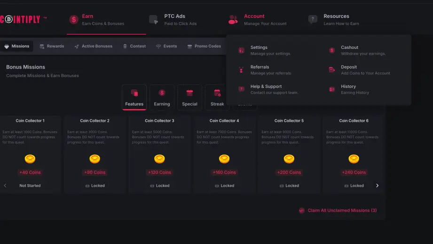
Task: Expand the Account dropdown menu
Action: coord(257,20)
